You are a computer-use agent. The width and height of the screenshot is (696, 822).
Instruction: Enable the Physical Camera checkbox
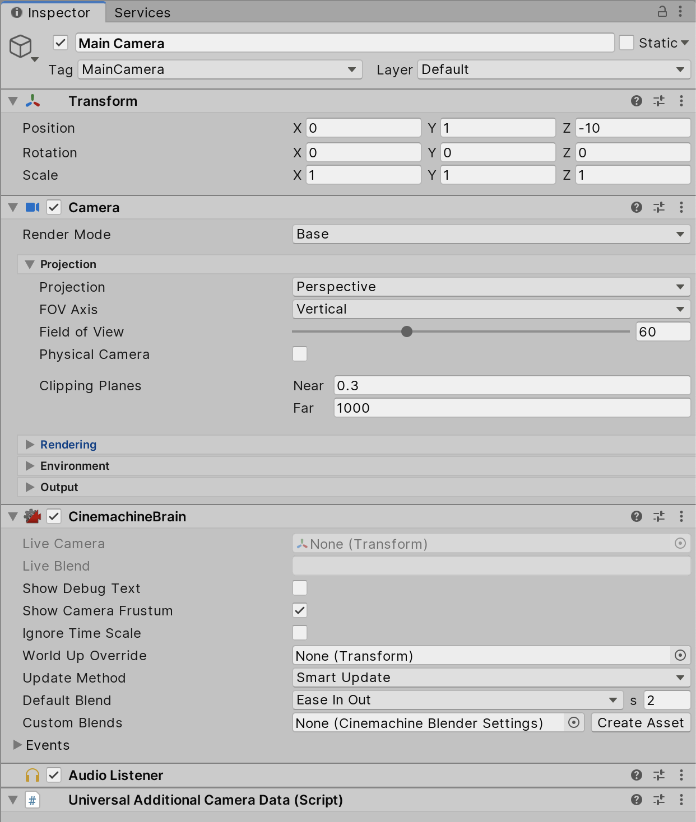300,354
